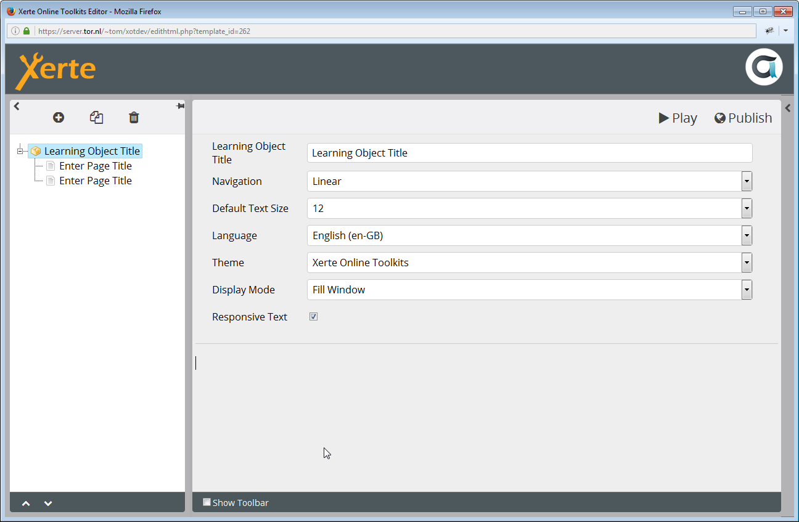Viewport: 799px width, 522px height.
Task: Maximize the Firefox window
Action: click(x=763, y=11)
